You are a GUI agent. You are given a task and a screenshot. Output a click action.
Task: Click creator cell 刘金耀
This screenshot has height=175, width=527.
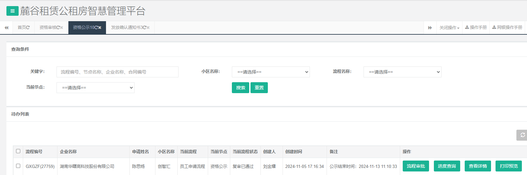point(269,166)
